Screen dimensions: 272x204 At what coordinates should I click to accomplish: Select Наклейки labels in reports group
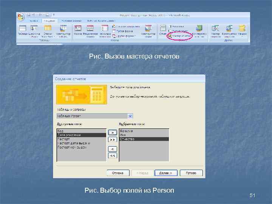pos(176,26)
